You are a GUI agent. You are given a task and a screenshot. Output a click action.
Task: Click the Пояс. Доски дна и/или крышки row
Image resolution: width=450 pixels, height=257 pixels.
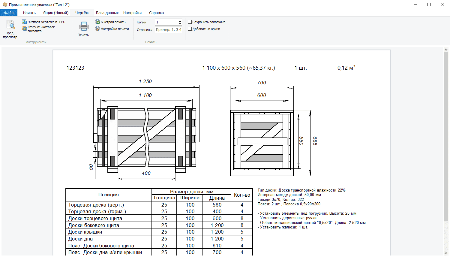(159, 252)
